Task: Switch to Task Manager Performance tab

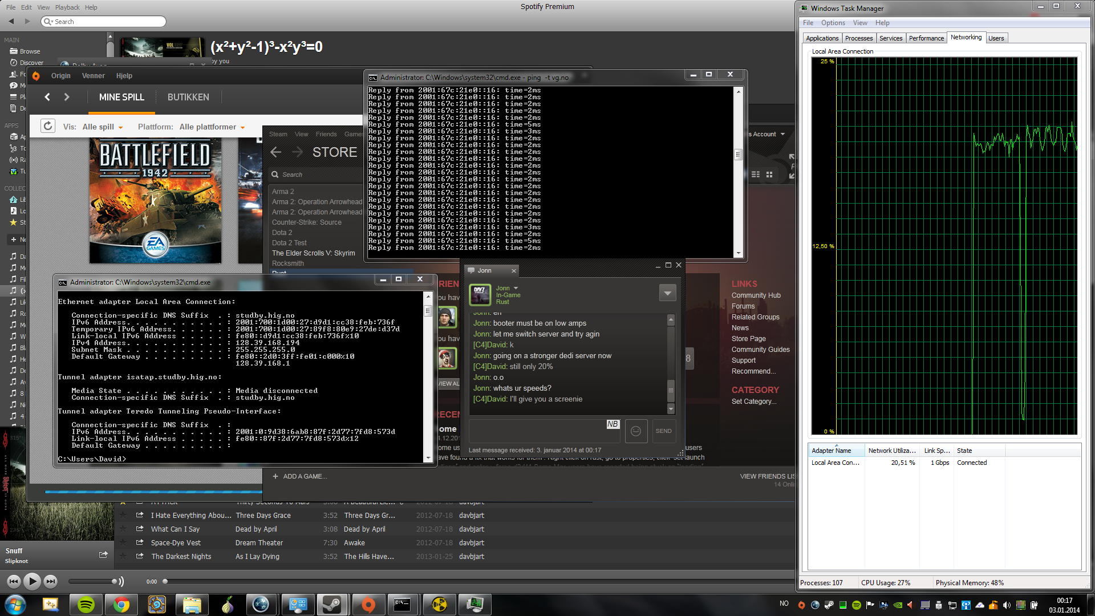Action: (x=926, y=38)
